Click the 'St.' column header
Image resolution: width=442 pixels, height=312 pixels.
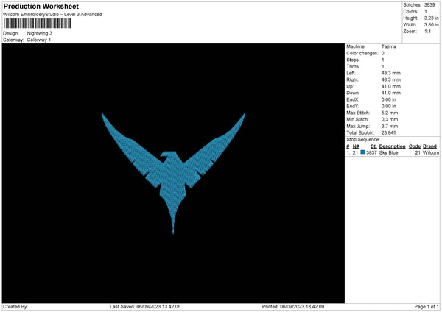point(373,146)
